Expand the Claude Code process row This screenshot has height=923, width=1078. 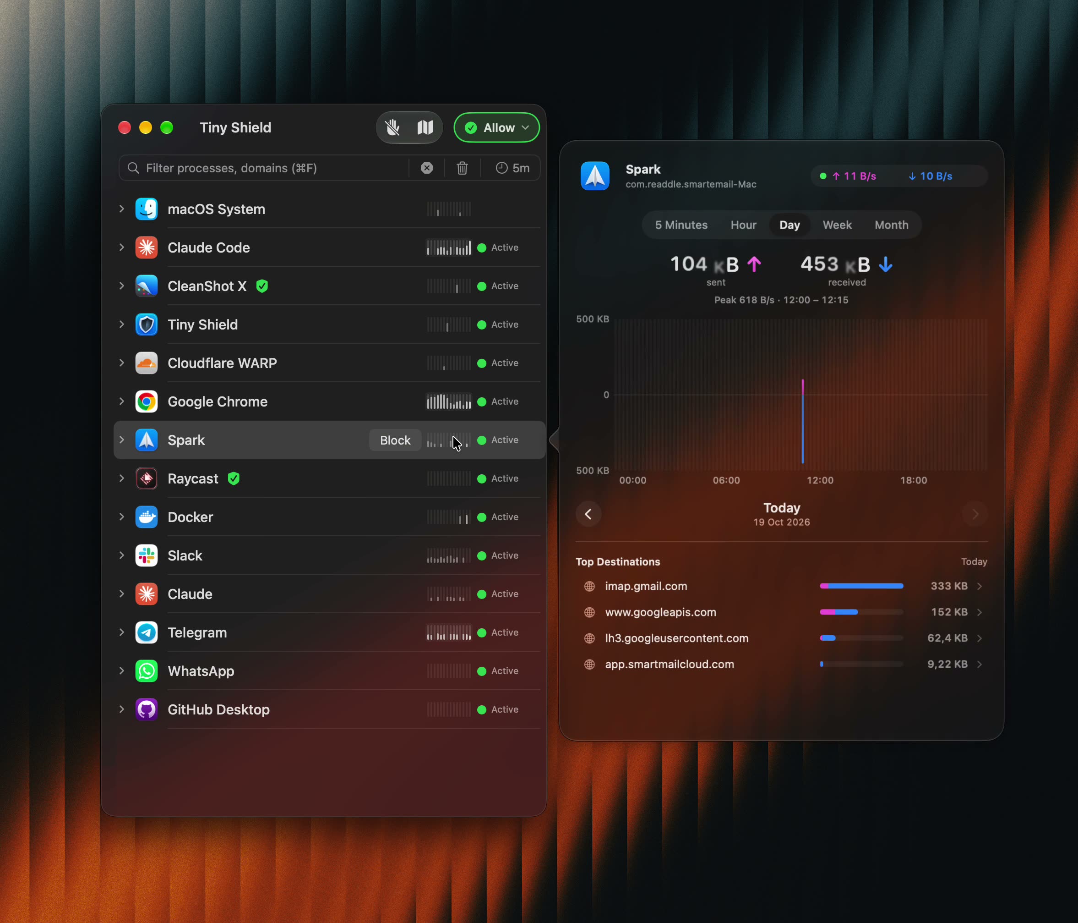point(122,247)
